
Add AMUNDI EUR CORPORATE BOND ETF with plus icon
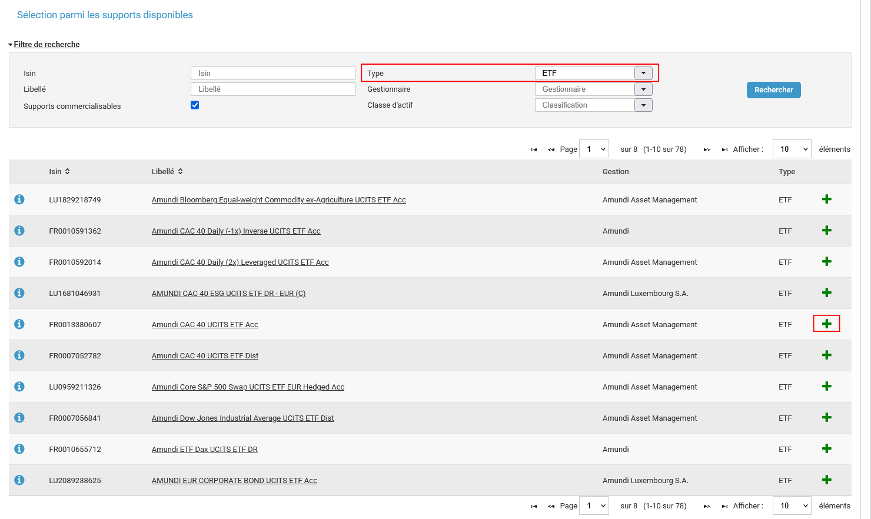click(x=826, y=480)
